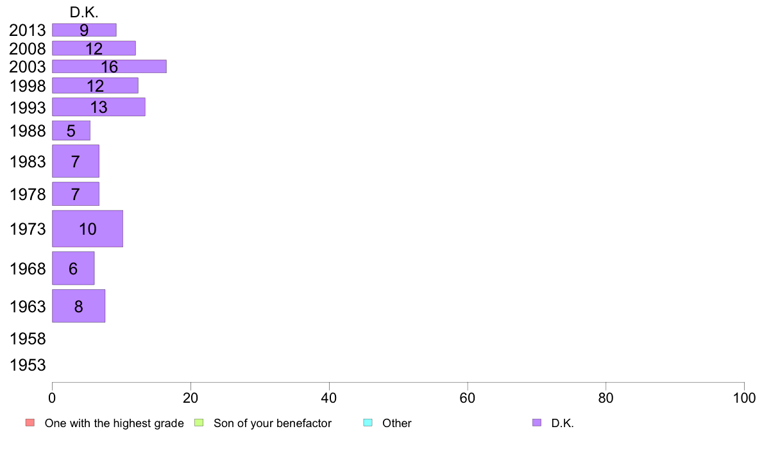Screen dimensions: 762x472
Task: Click the 'Son of your benefactor' legend text
Action: (273, 423)
